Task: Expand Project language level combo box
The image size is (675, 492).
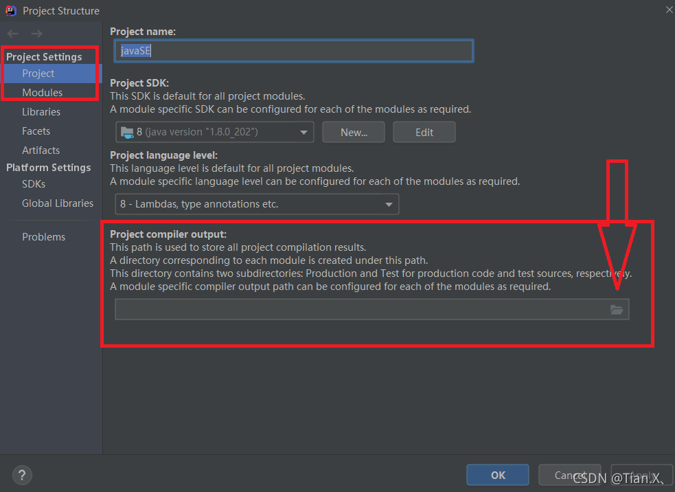Action: 257,204
